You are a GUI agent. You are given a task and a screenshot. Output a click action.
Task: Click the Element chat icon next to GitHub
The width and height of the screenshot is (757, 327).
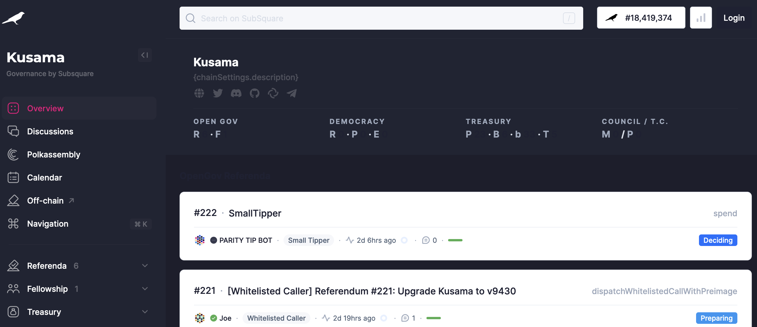point(273,93)
